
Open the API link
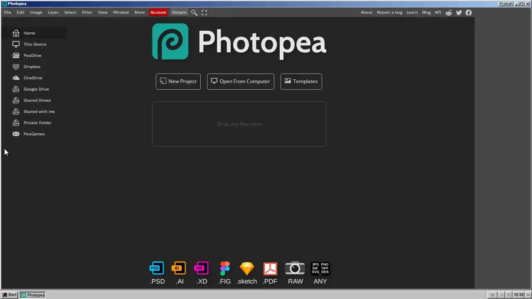coord(438,12)
